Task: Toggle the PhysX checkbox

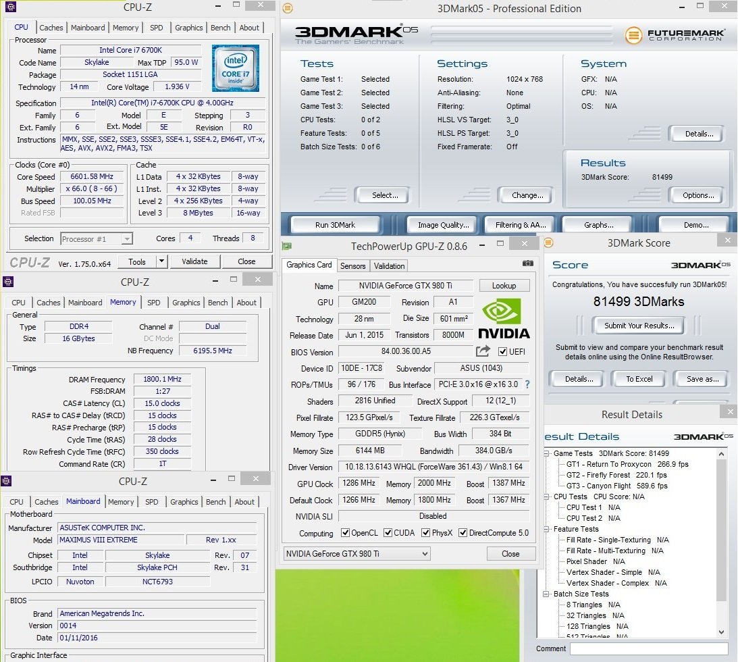Action: click(x=425, y=532)
